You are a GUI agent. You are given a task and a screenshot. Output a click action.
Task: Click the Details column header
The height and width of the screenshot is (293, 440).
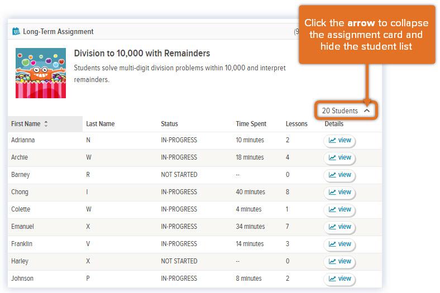334,124
